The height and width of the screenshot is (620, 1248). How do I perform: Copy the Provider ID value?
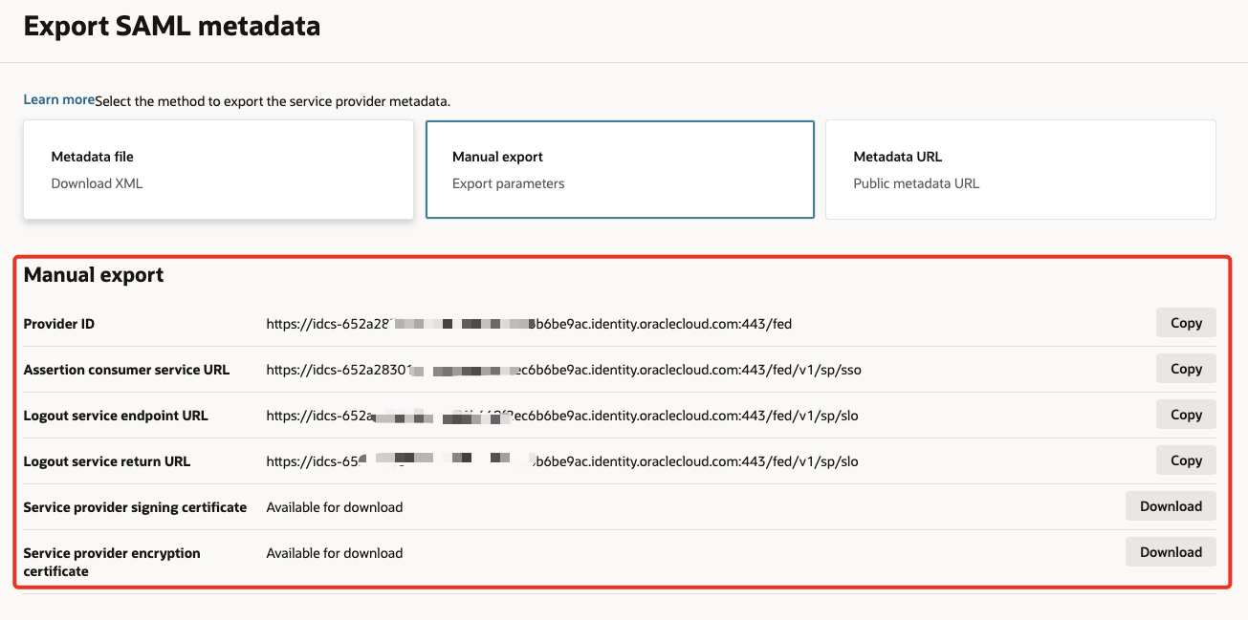point(1185,323)
